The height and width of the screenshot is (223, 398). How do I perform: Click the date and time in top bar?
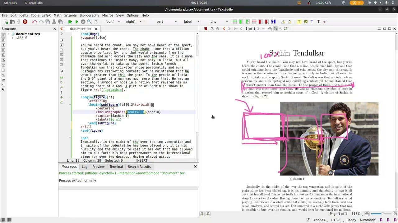[x=199, y=3]
